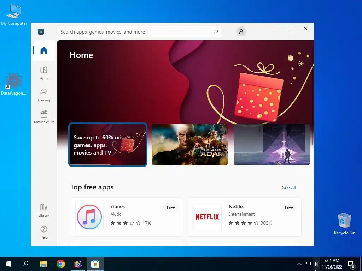Click the Top free apps heading
Screen dimensions: 362x271
(92, 187)
